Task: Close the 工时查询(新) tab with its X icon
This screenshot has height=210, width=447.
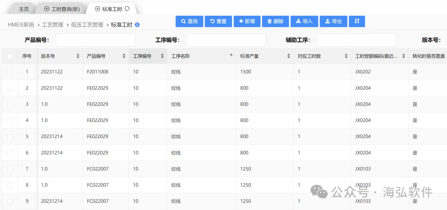Action: [x=46, y=9]
